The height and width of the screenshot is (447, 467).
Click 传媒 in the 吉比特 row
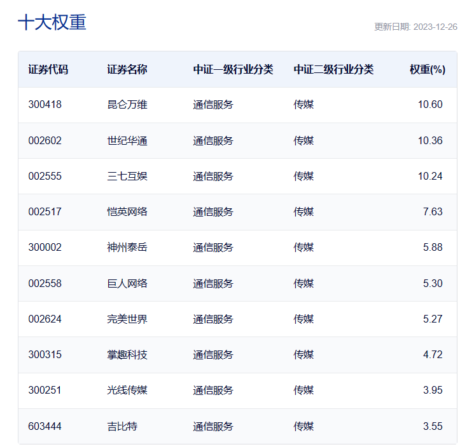(x=303, y=427)
